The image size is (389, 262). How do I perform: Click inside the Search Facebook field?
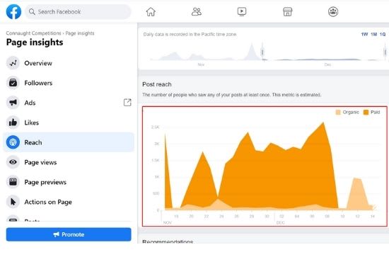[x=78, y=11]
